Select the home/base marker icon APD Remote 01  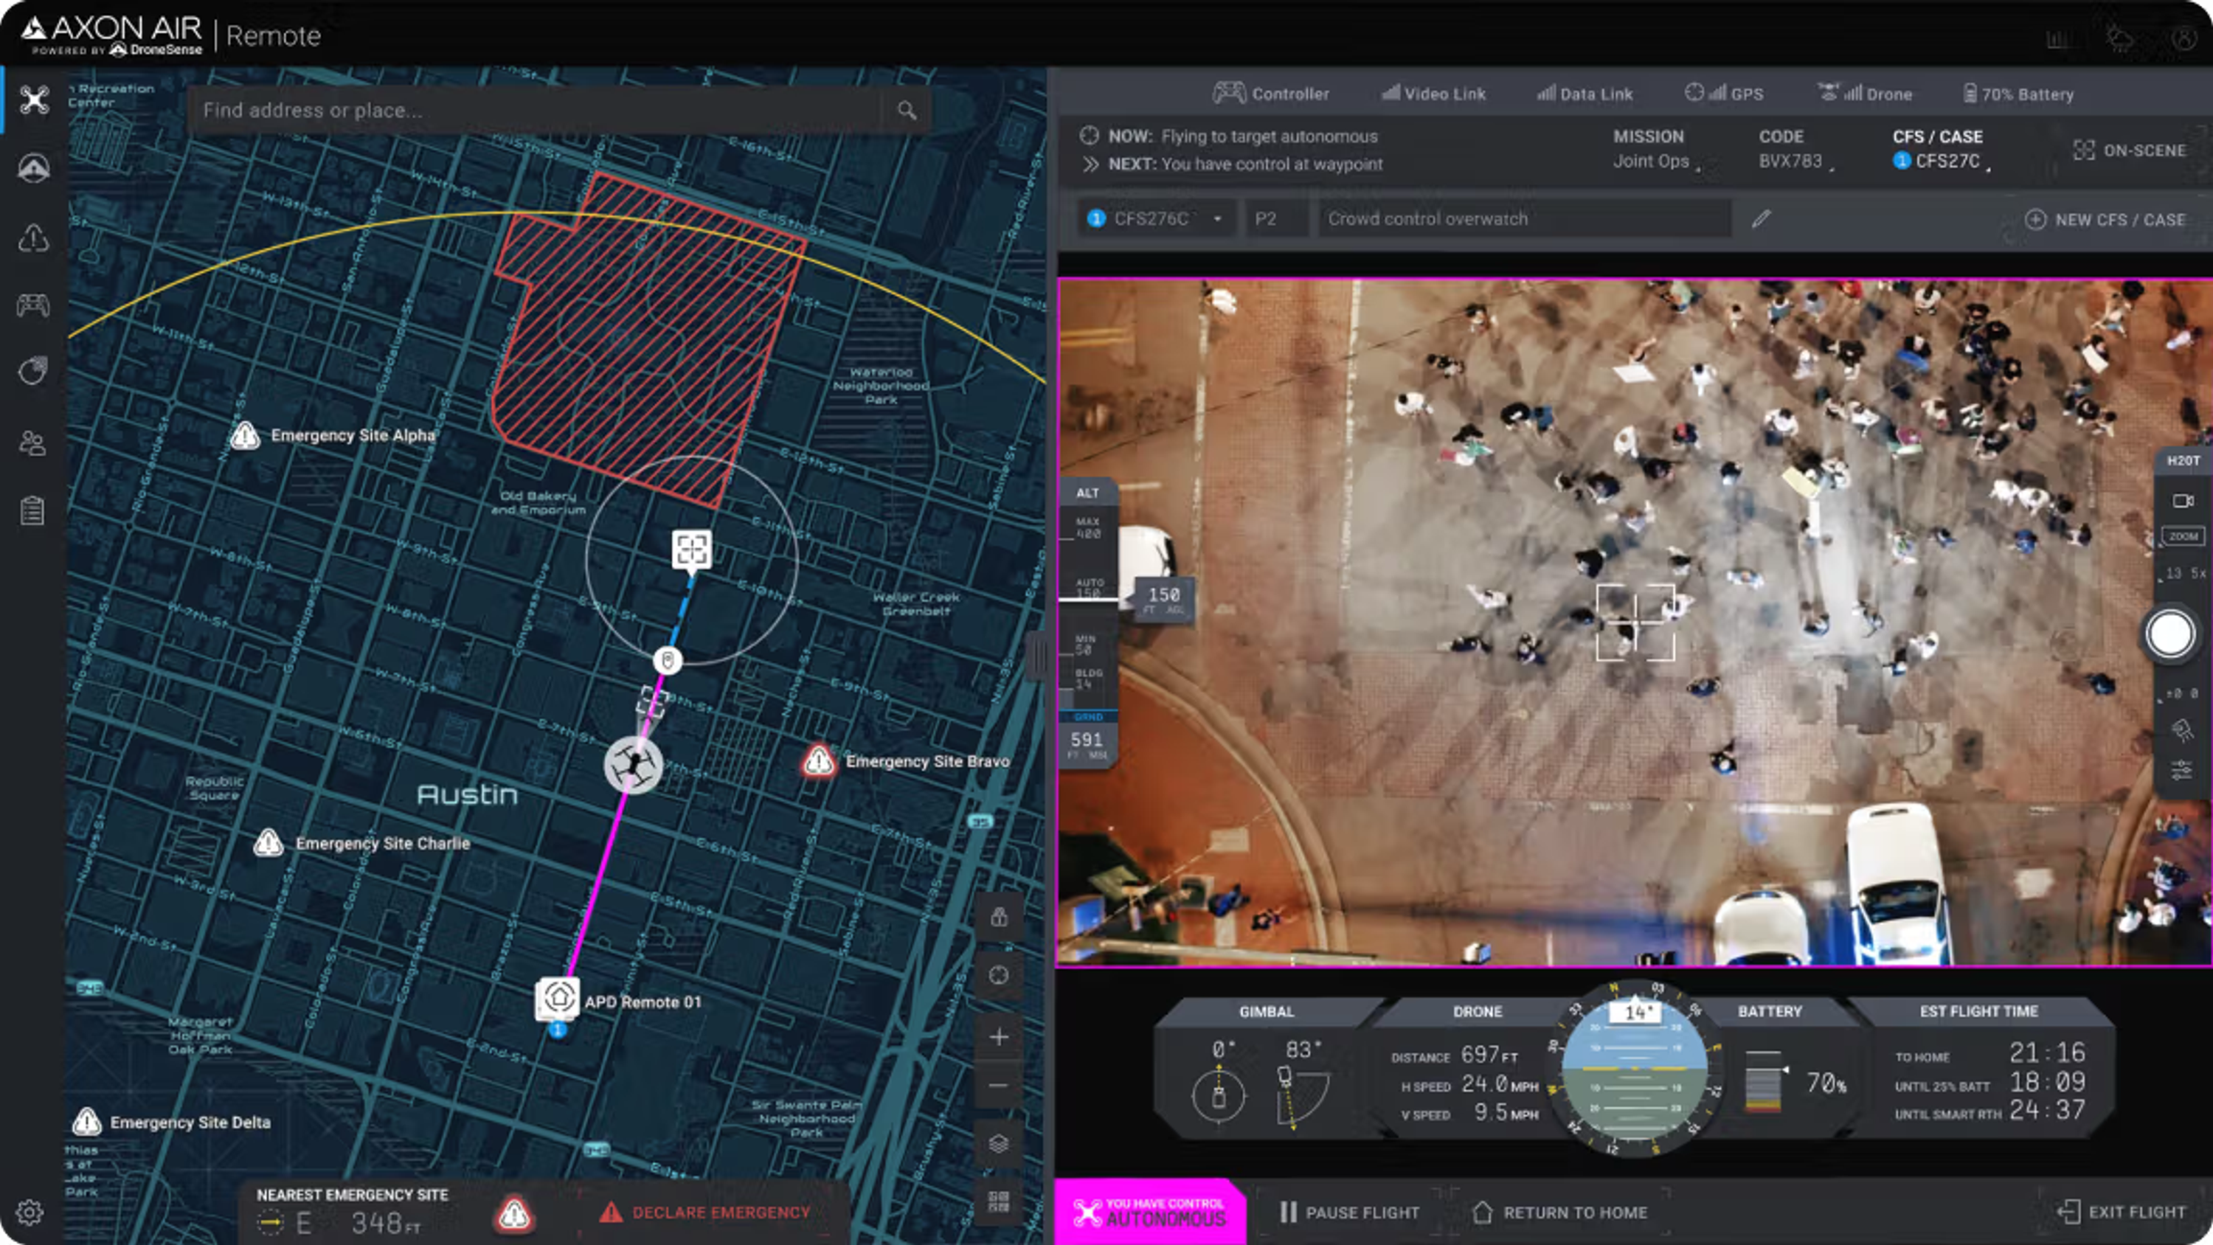click(558, 999)
